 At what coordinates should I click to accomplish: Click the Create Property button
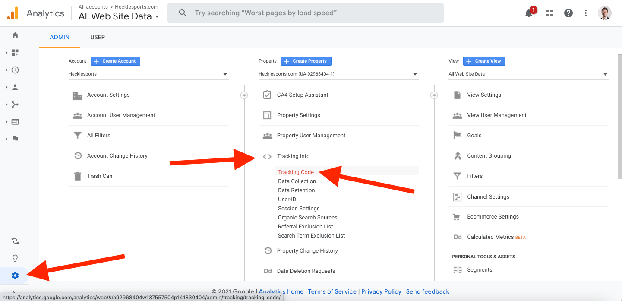click(x=306, y=61)
